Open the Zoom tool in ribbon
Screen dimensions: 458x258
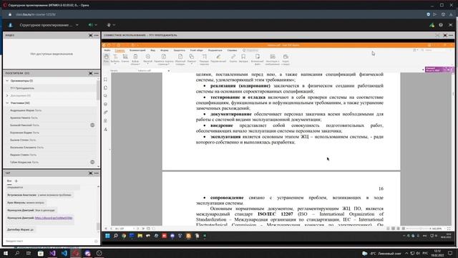tap(148, 58)
